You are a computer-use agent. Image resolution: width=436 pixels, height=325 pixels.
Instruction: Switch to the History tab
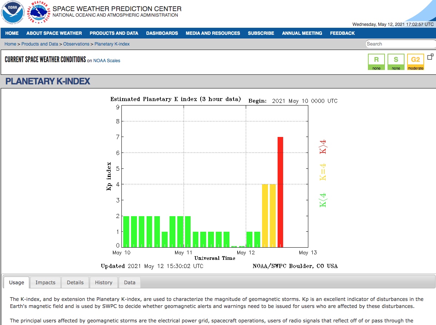tap(104, 282)
